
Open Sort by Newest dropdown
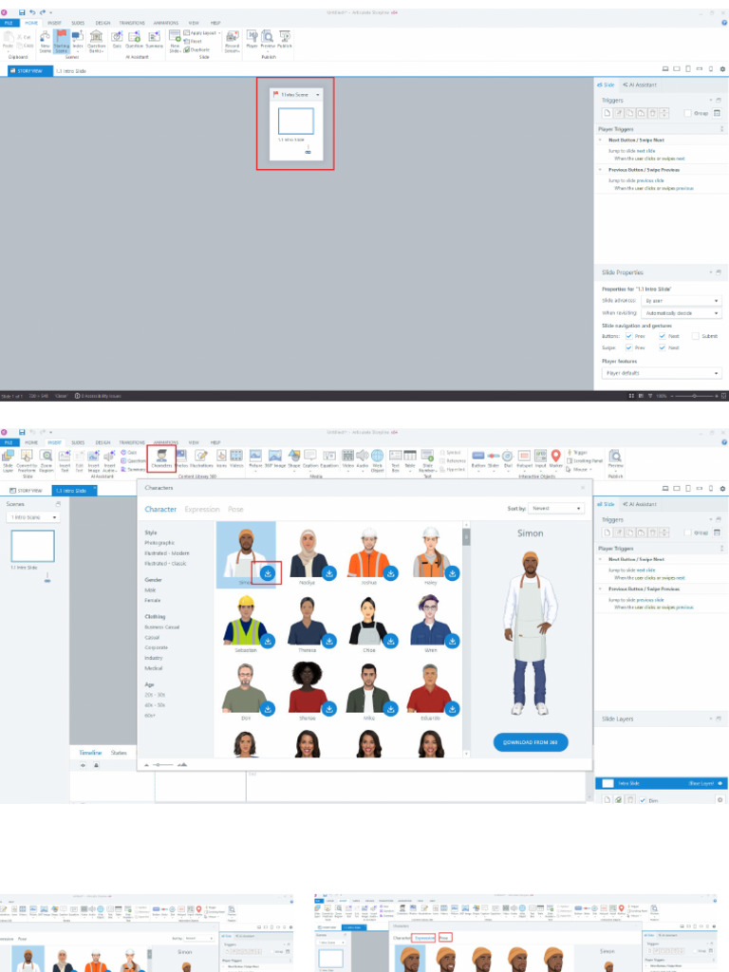[x=555, y=509]
